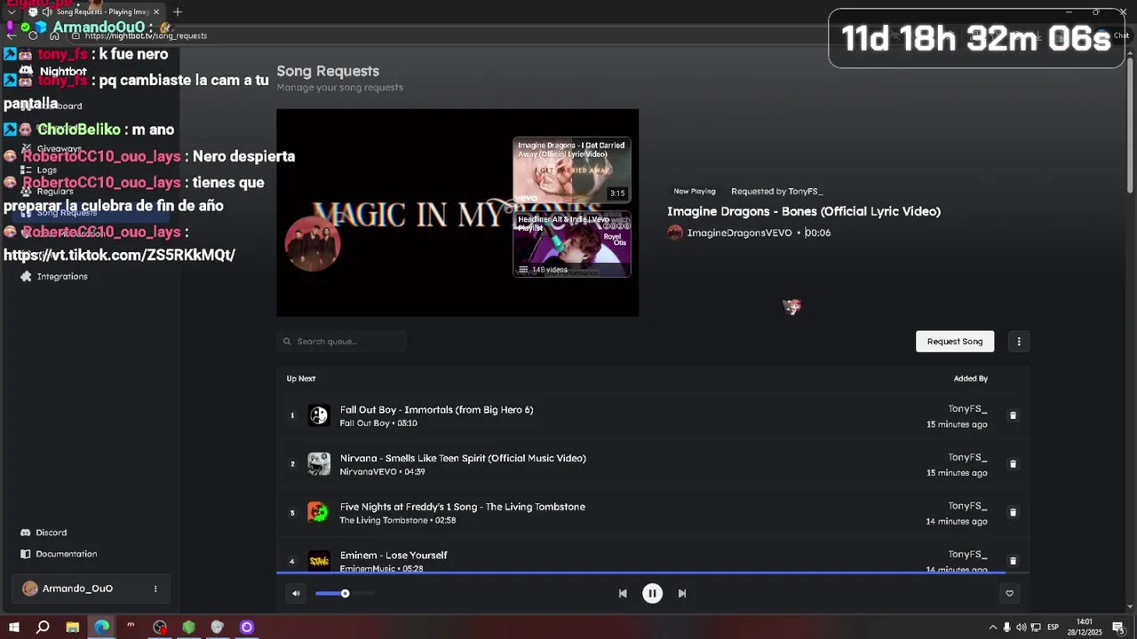Adjust the player volume slider
The height and width of the screenshot is (639, 1137).
point(345,594)
